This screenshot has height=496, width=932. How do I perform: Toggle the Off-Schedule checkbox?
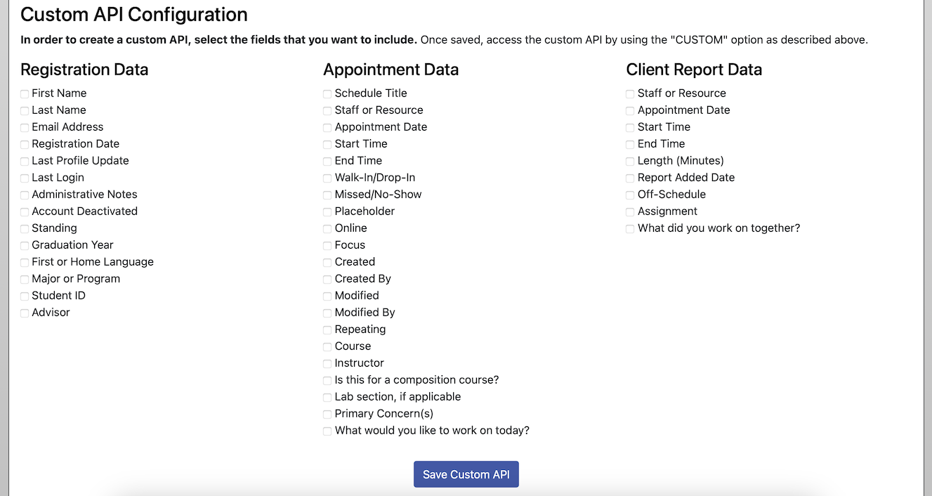coord(630,195)
